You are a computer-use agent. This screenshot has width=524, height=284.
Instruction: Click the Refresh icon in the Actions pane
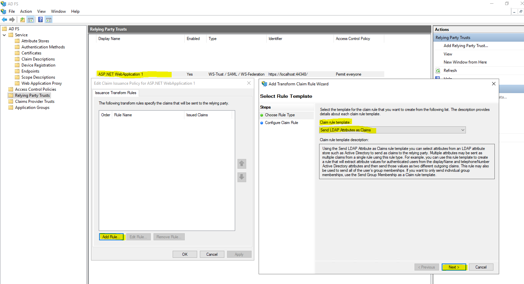pyautogui.click(x=438, y=70)
